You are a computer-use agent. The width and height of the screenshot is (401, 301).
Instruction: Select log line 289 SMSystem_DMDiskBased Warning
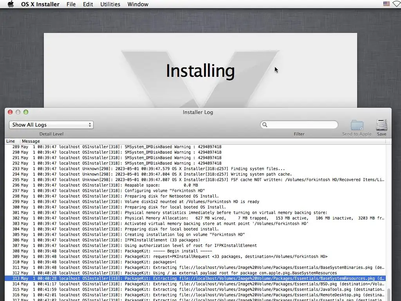[x=195, y=147]
